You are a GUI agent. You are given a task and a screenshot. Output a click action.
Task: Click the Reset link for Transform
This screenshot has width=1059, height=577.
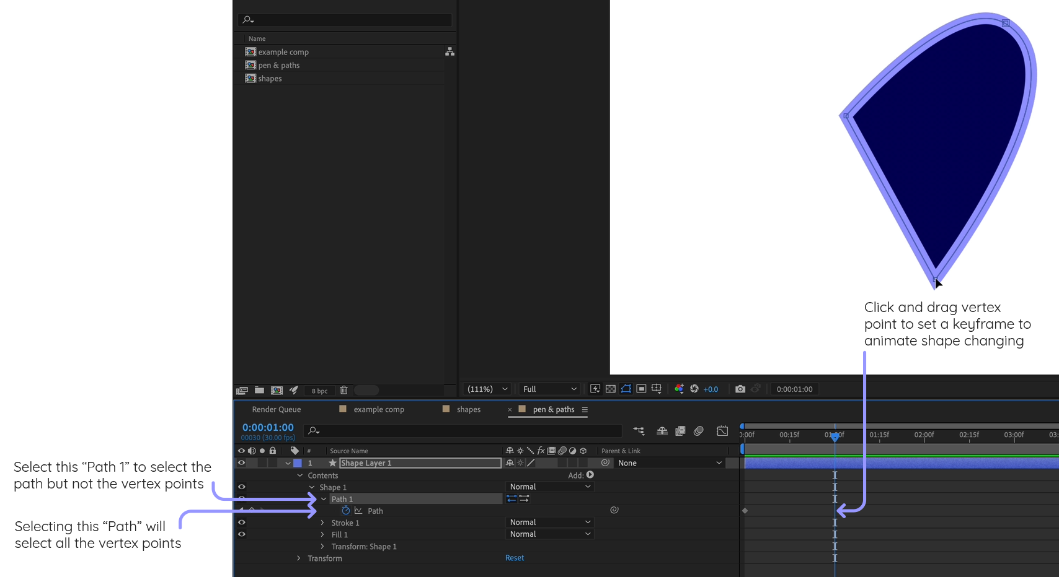pos(514,557)
